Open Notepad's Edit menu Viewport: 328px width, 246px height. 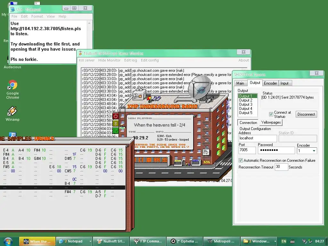coord(24,16)
